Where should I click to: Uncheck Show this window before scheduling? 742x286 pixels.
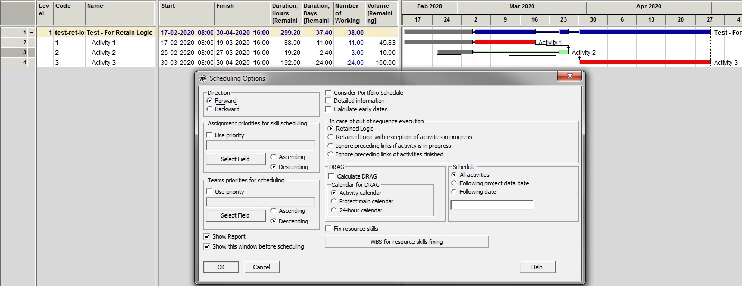(206, 246)
